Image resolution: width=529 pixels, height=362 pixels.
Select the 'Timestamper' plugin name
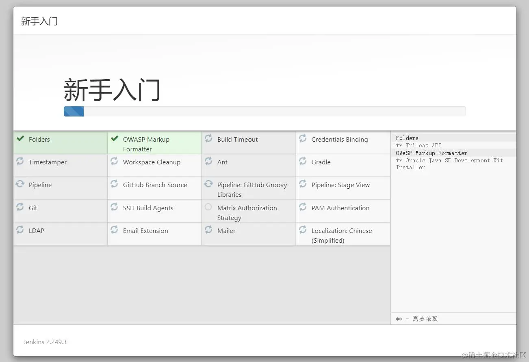48,162
